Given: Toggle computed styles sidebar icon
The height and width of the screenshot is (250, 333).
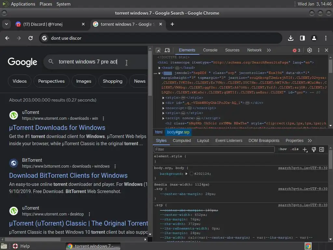Looking at the screenshot, I should (x=322, y=149).
